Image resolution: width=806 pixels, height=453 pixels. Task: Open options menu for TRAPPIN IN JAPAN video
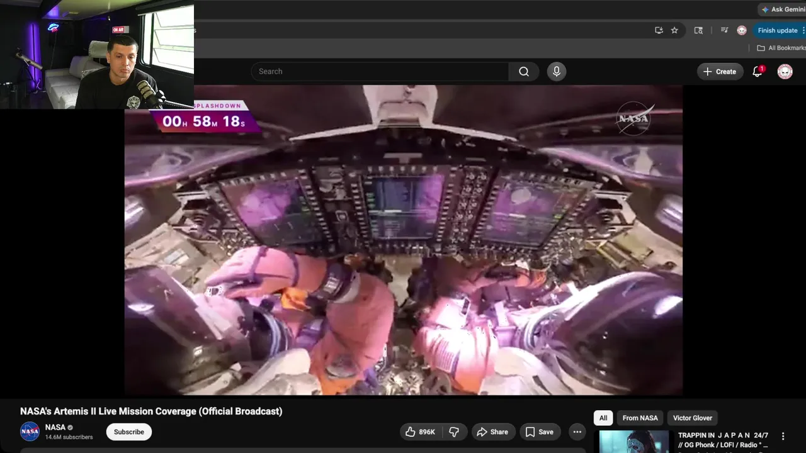click(783, 436)
